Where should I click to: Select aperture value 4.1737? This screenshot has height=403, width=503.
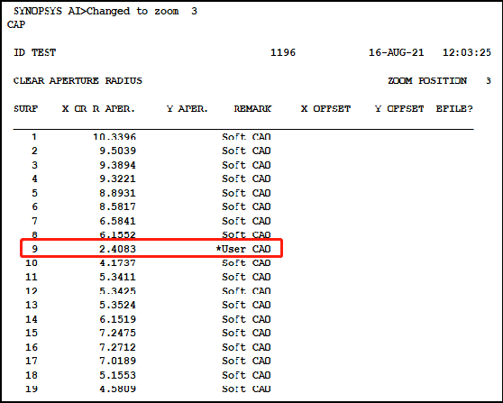pyautogui.click(x=117, y=262)
